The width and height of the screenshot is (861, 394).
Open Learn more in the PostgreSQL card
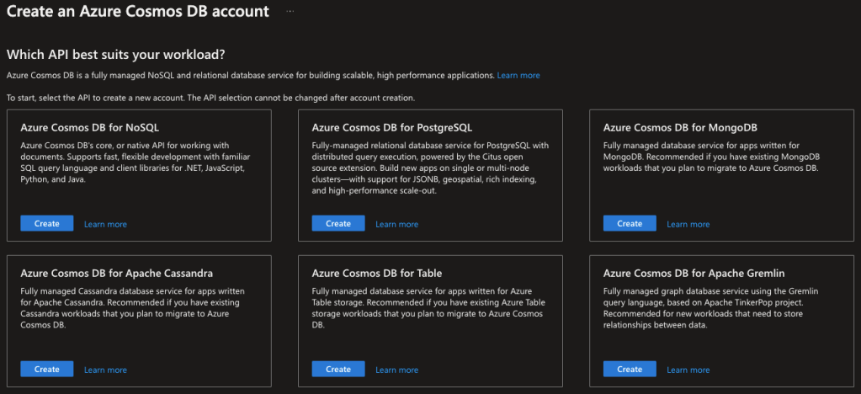pos(396,225)
